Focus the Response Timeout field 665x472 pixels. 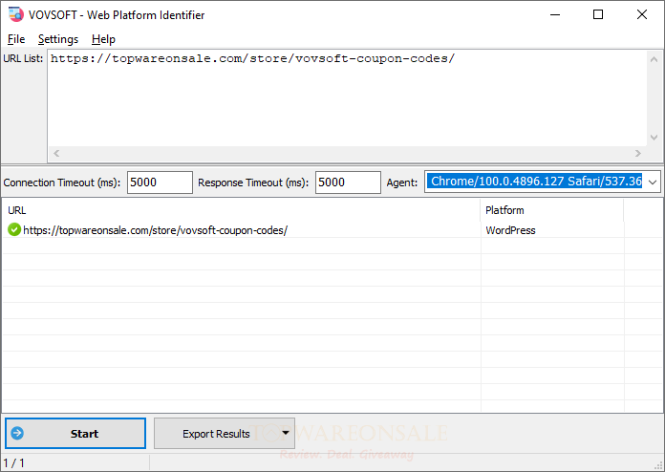coord(348,182)
